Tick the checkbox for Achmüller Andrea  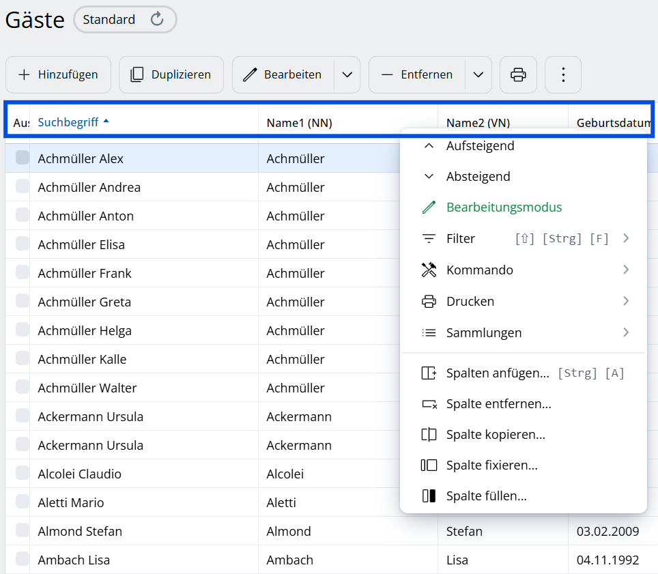23,186
